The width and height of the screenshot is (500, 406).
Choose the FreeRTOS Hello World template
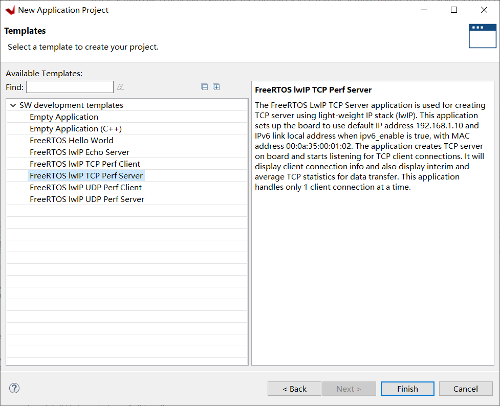72,141
